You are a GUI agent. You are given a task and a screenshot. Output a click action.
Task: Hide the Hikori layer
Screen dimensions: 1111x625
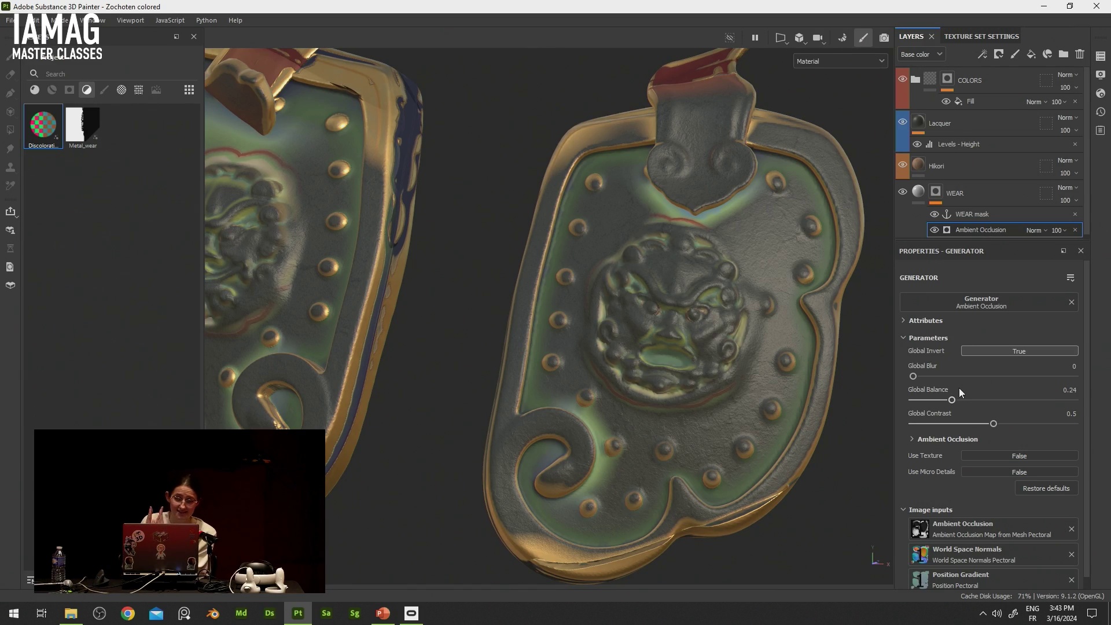(903, 164)
